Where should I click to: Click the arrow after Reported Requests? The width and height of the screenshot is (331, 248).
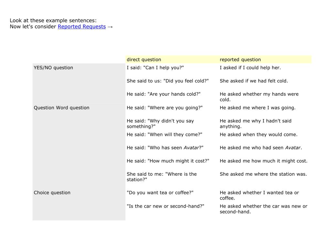click(x=110, y=26)
